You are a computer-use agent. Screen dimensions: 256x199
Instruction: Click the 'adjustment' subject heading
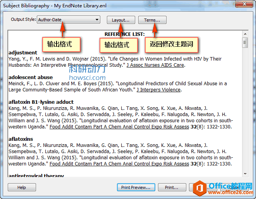pyautogui.click(x=23, y=53)
